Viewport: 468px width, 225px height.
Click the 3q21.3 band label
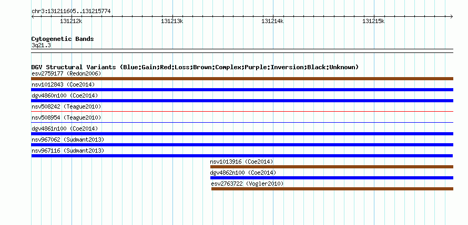pos(41,46)
